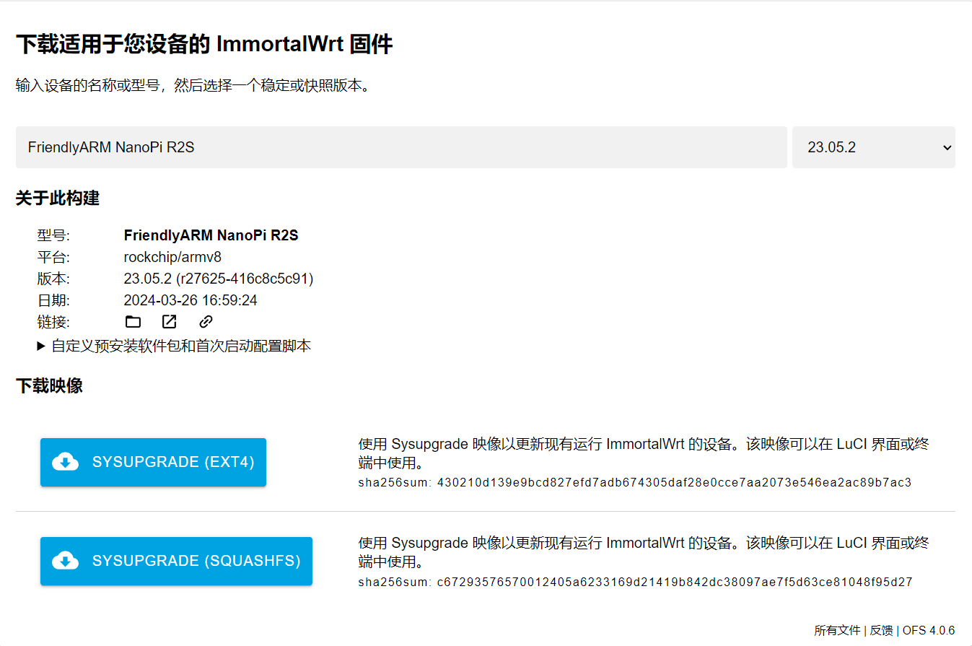This screenshot has height=646, width=972.
Task: Click the SQUASHFS Sysupgrade description text
Action: (644, 551)
